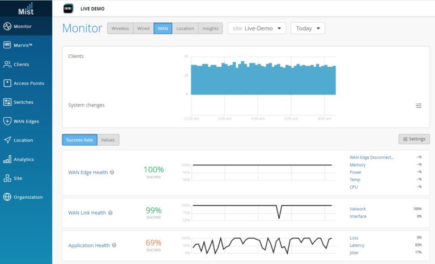Click help icon beside WAN Edge Health
This screenshot has width=435, height=264.
point(112,172)
